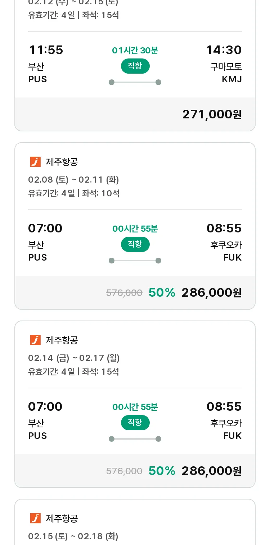Viewport: 270px width, 545px height.
Task: Click the 11:55 Busan departure time
Action: coord(46,50)
